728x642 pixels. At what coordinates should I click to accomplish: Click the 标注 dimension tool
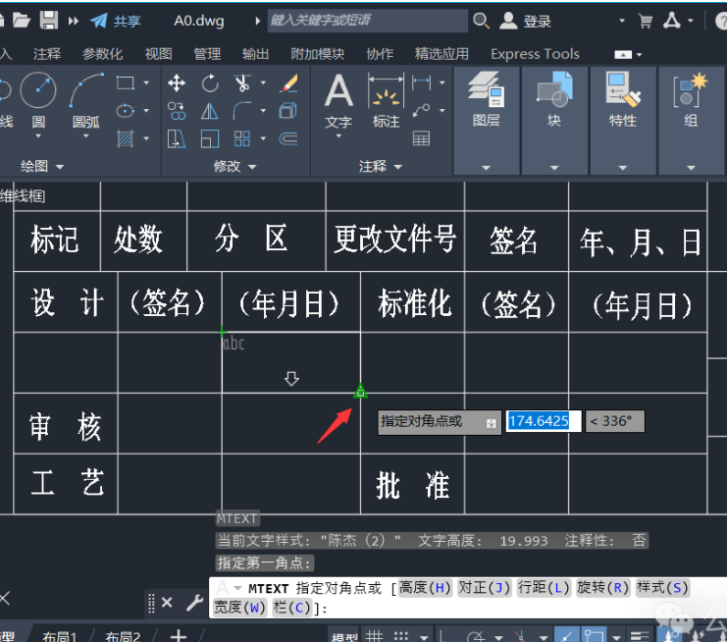(386, 101)
